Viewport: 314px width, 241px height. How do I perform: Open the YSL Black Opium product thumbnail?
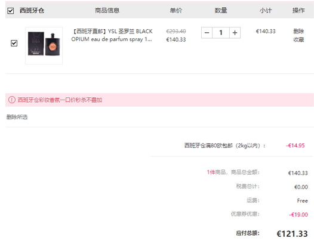44,46
